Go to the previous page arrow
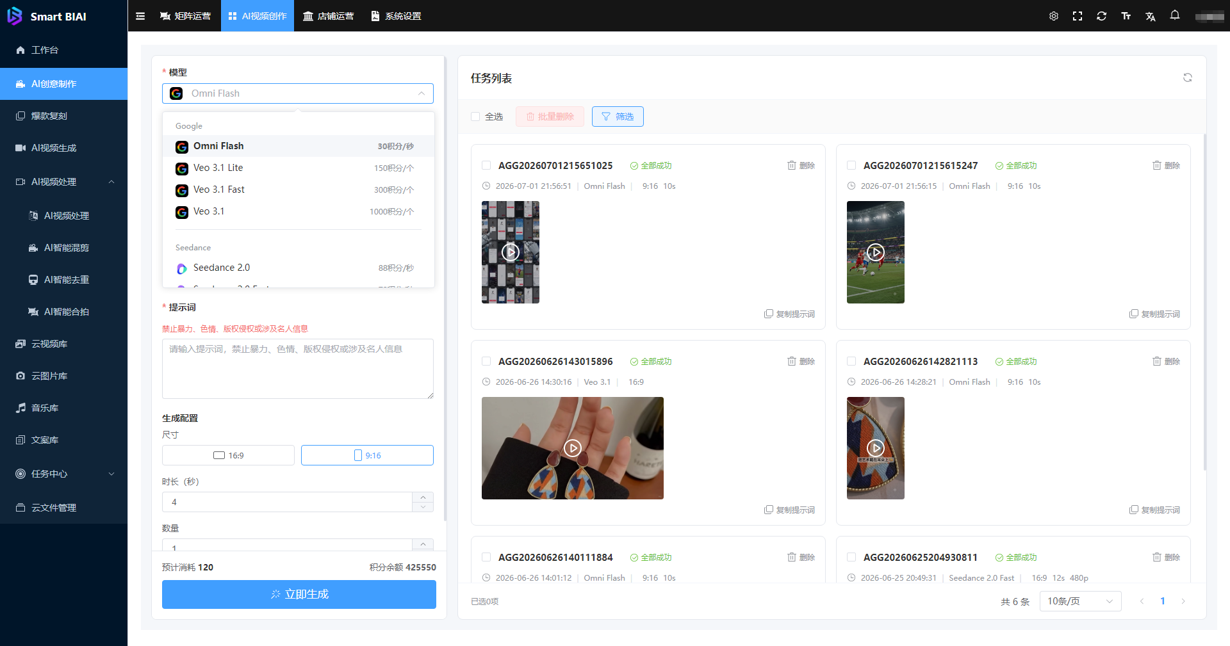The width and height of the screenshot is (1230, 646). (1142, 601)
